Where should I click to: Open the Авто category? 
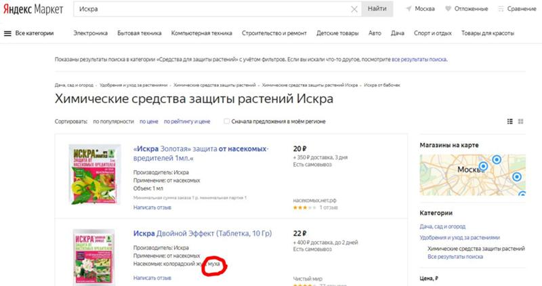[x=375, y=33]
